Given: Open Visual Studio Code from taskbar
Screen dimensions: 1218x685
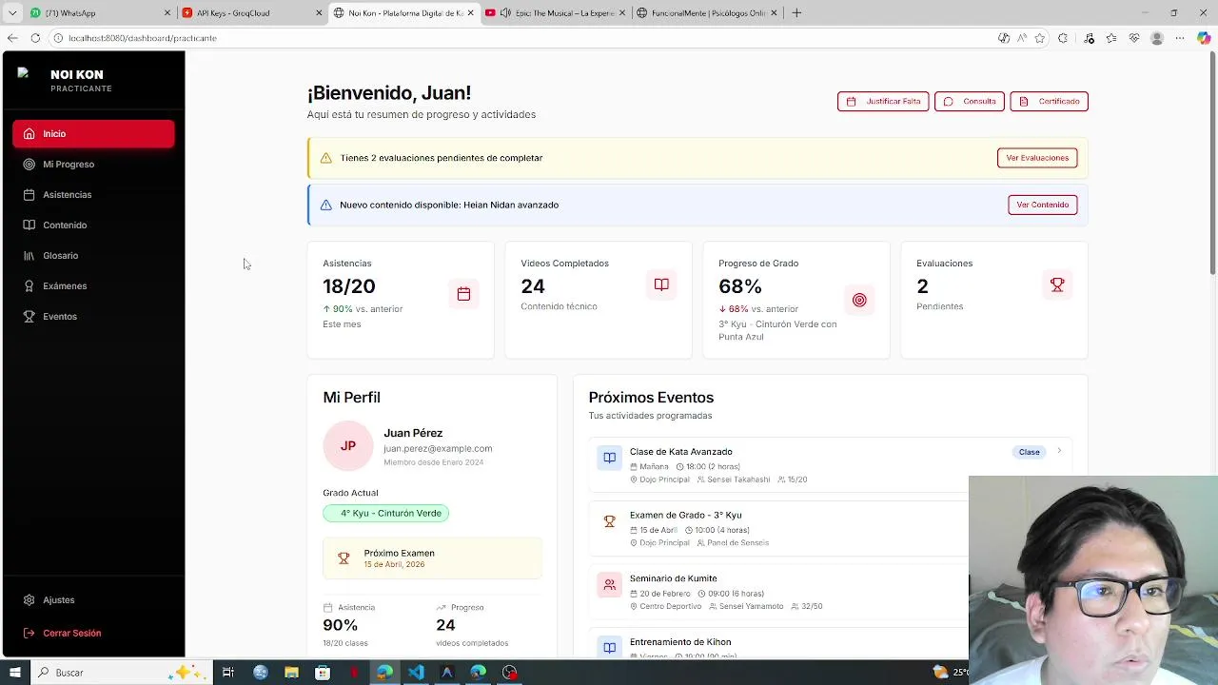Looking at the screenshot, I should tap(416, 673).
